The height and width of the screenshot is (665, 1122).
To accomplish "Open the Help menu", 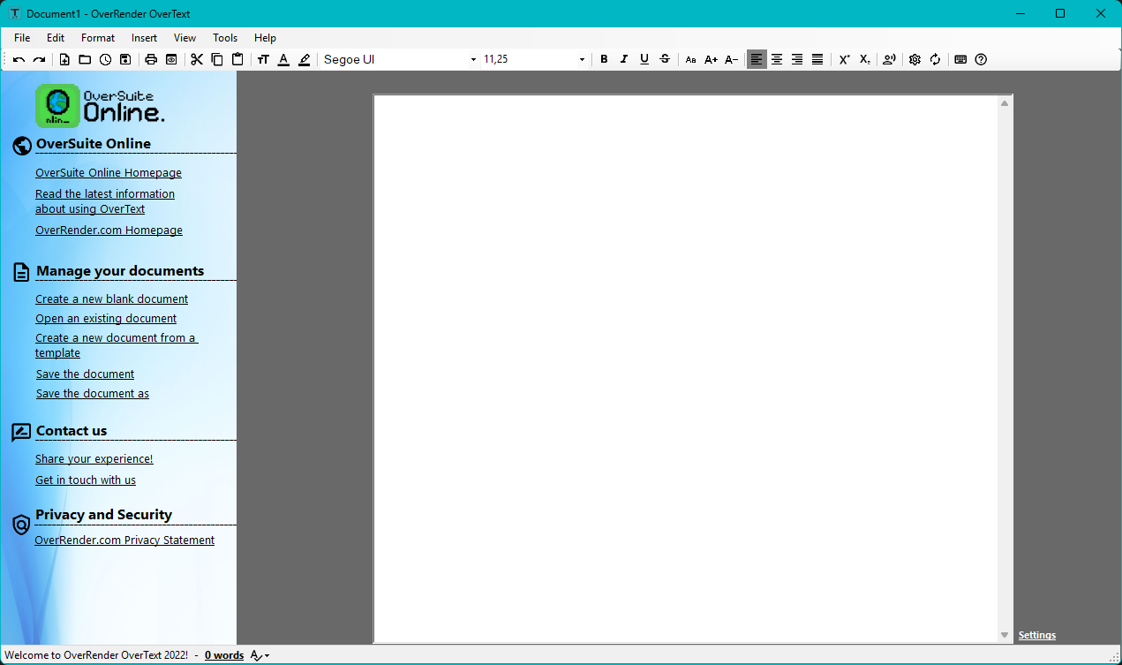I will (x=265, y=38).
